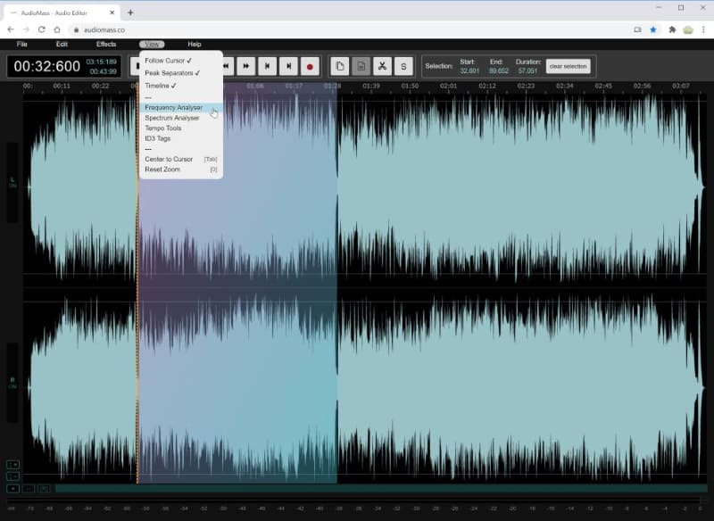Choose Reset Zoom from the menu
The image size is (714, 521).
coord(181,170)
